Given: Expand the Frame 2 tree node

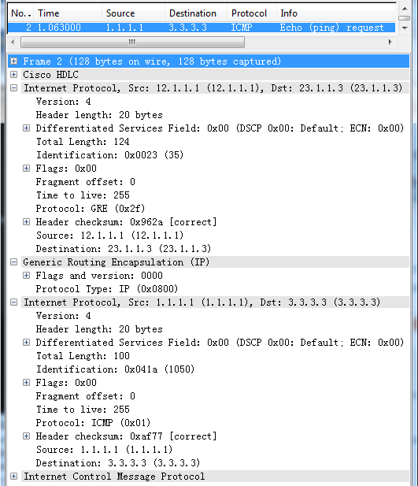Looking at the screenshot, I should point(13,61).
